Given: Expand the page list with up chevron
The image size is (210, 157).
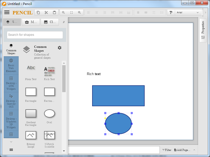Looking at the screenshot, I should click(x=194, y=150).
